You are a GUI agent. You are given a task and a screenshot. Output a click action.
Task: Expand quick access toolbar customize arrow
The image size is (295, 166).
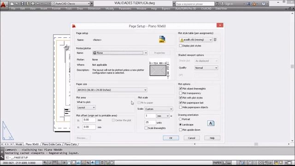[x=92, y=4]
